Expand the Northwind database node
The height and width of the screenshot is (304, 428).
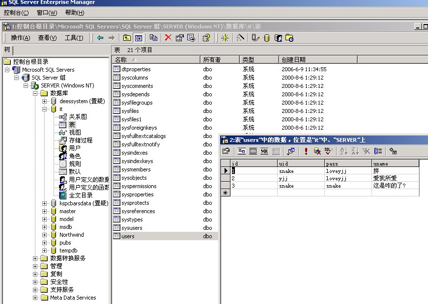(x=44, y=235)
